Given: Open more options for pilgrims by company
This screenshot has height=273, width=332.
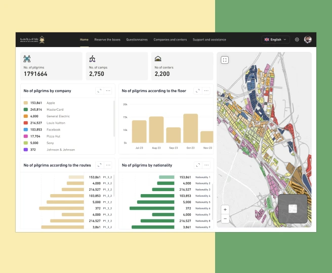Looking at the screenshot, I should pos(108,90).
